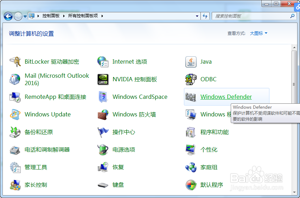Click the scrollbar down arrow
Image resolution: width=300 pixels, height=198 pixels.
click(x=294, y=192)
